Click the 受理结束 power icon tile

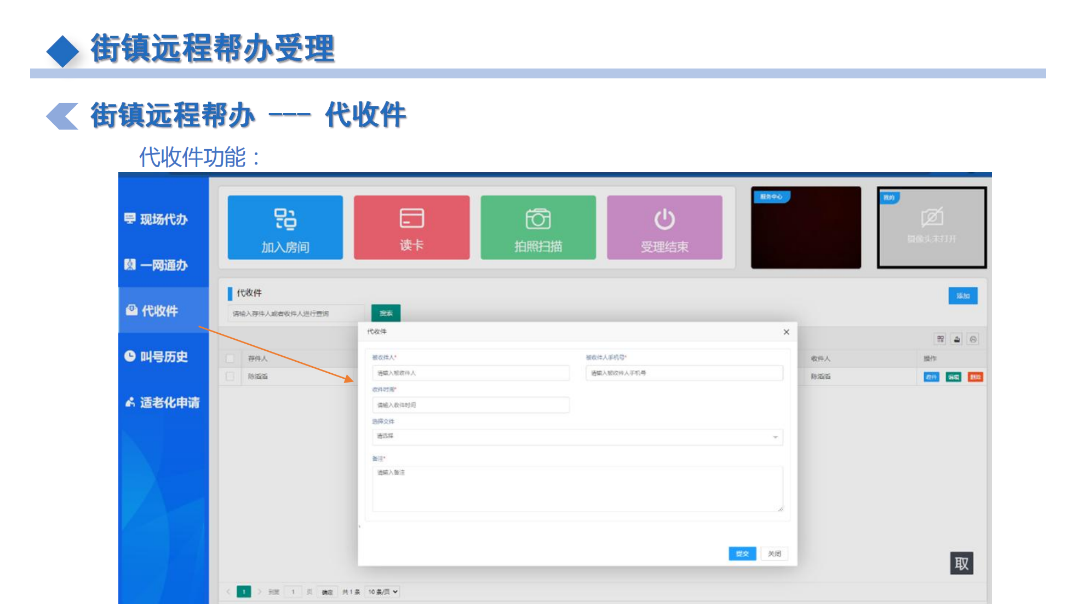coord(664,227)
